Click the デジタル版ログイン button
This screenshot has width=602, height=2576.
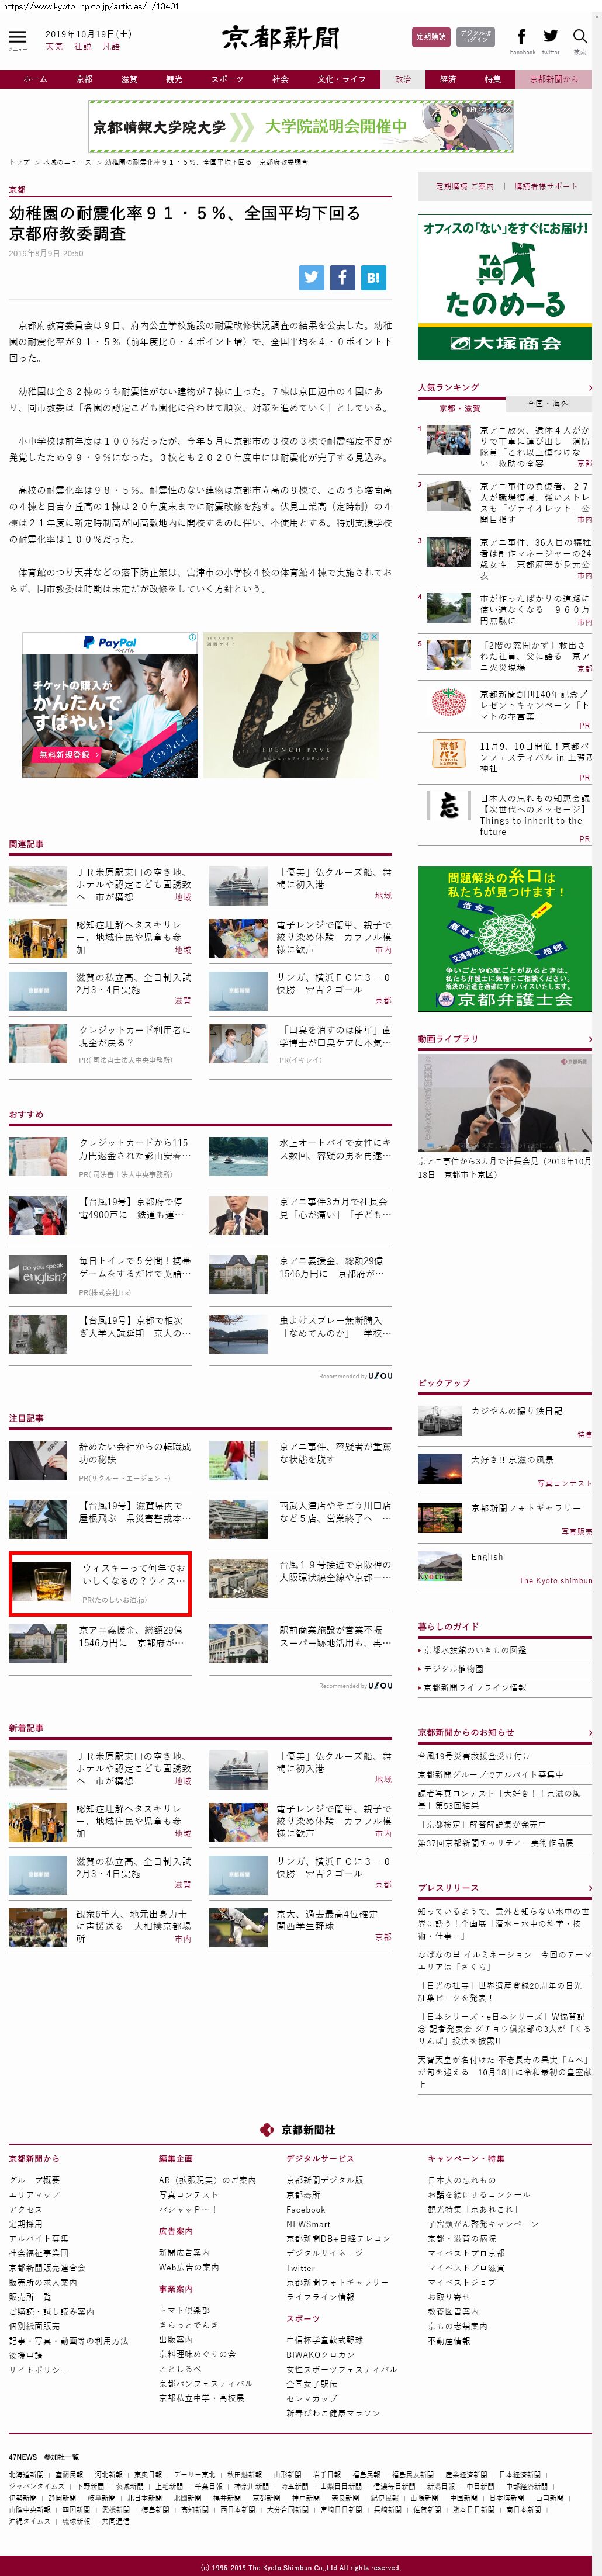(475, 37)
